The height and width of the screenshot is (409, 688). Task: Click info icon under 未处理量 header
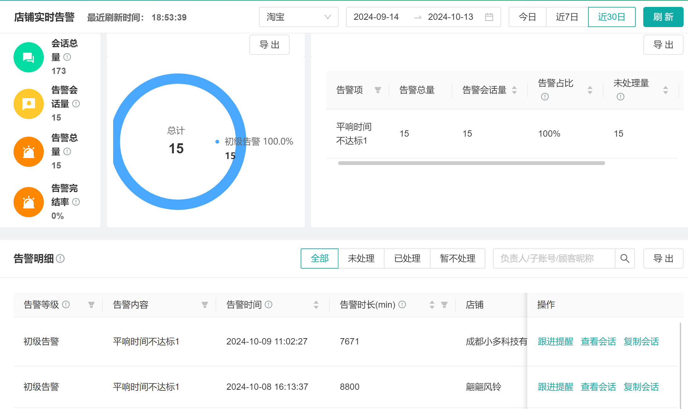coord(621,97)
